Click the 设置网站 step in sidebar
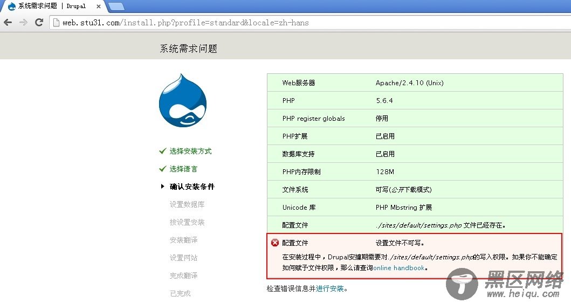Viewport: 571px width, 303px height. click(x=183, y=258)
